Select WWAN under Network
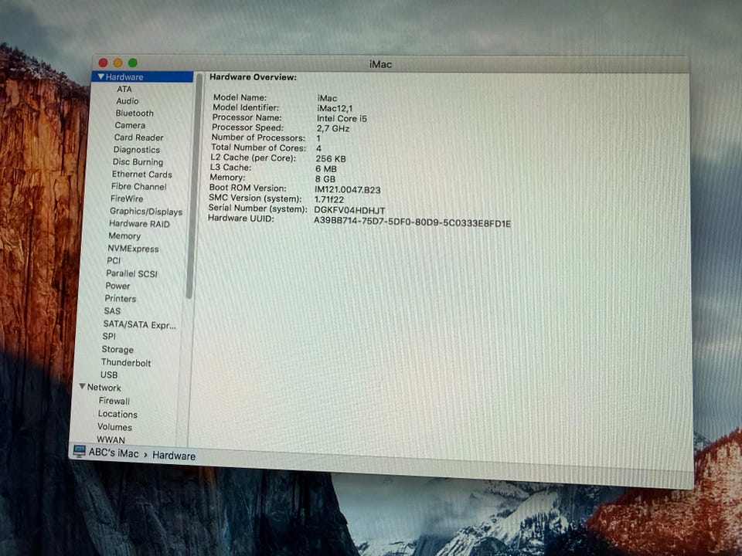Image resolution: width=742 pixels, height=556 pixels. (111, 439)
